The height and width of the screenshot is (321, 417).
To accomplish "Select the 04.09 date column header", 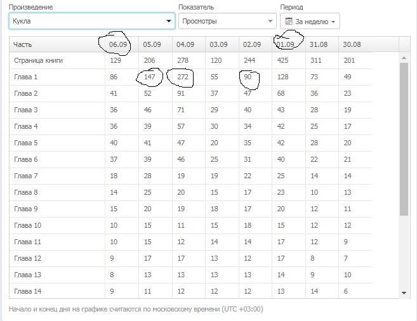I will tap(185, 44).
